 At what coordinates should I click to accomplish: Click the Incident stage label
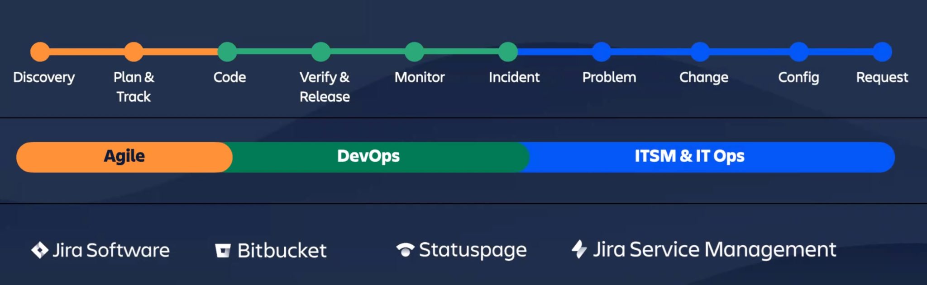coord(514,77)
